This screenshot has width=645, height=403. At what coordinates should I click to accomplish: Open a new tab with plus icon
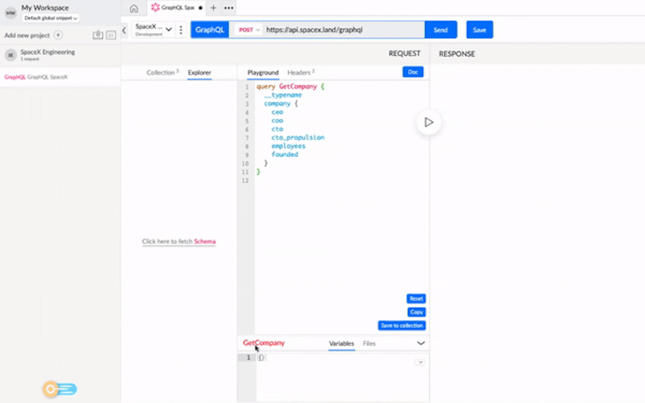(x=213, y=8)
